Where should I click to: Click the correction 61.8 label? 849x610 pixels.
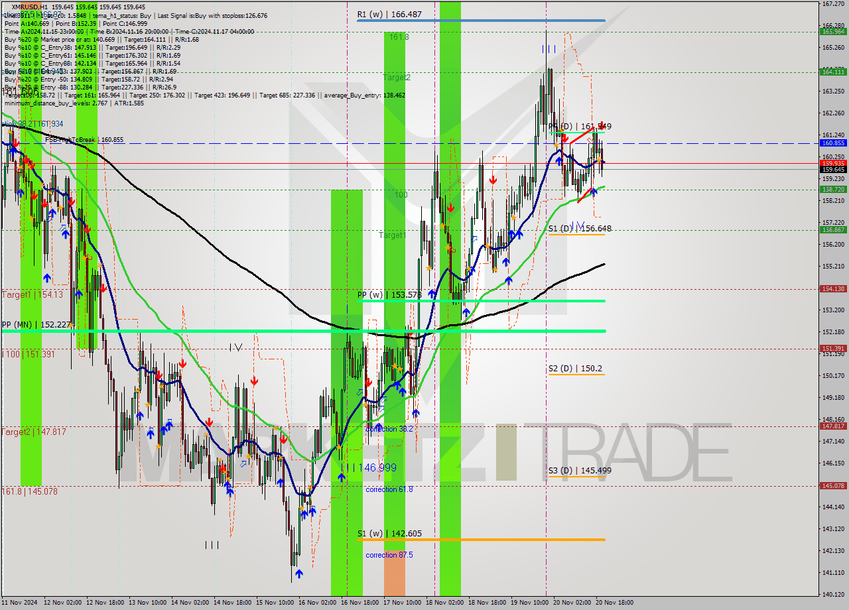pos(389,489)
